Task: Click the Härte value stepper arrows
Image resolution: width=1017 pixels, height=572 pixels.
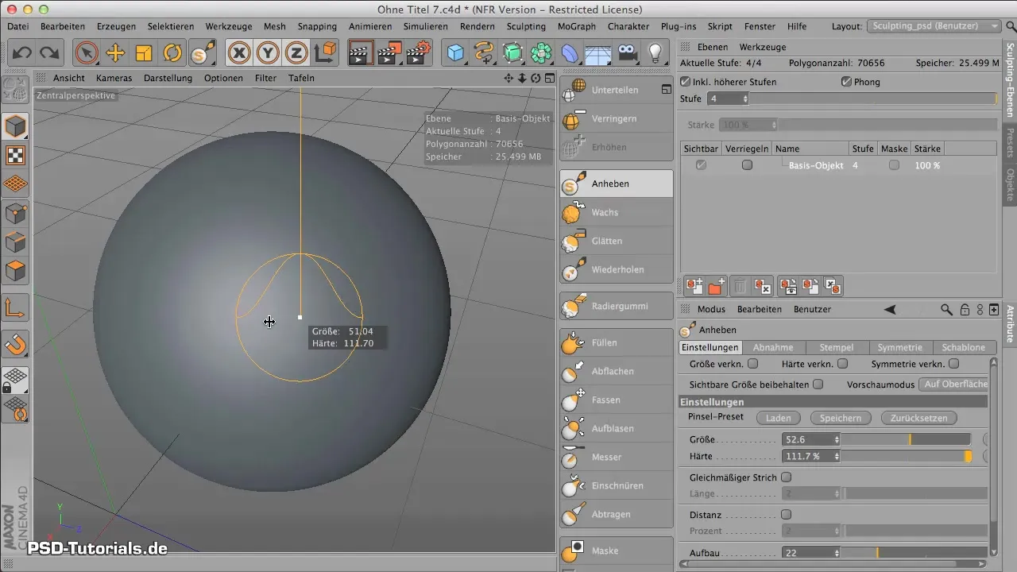Action: 837,457
